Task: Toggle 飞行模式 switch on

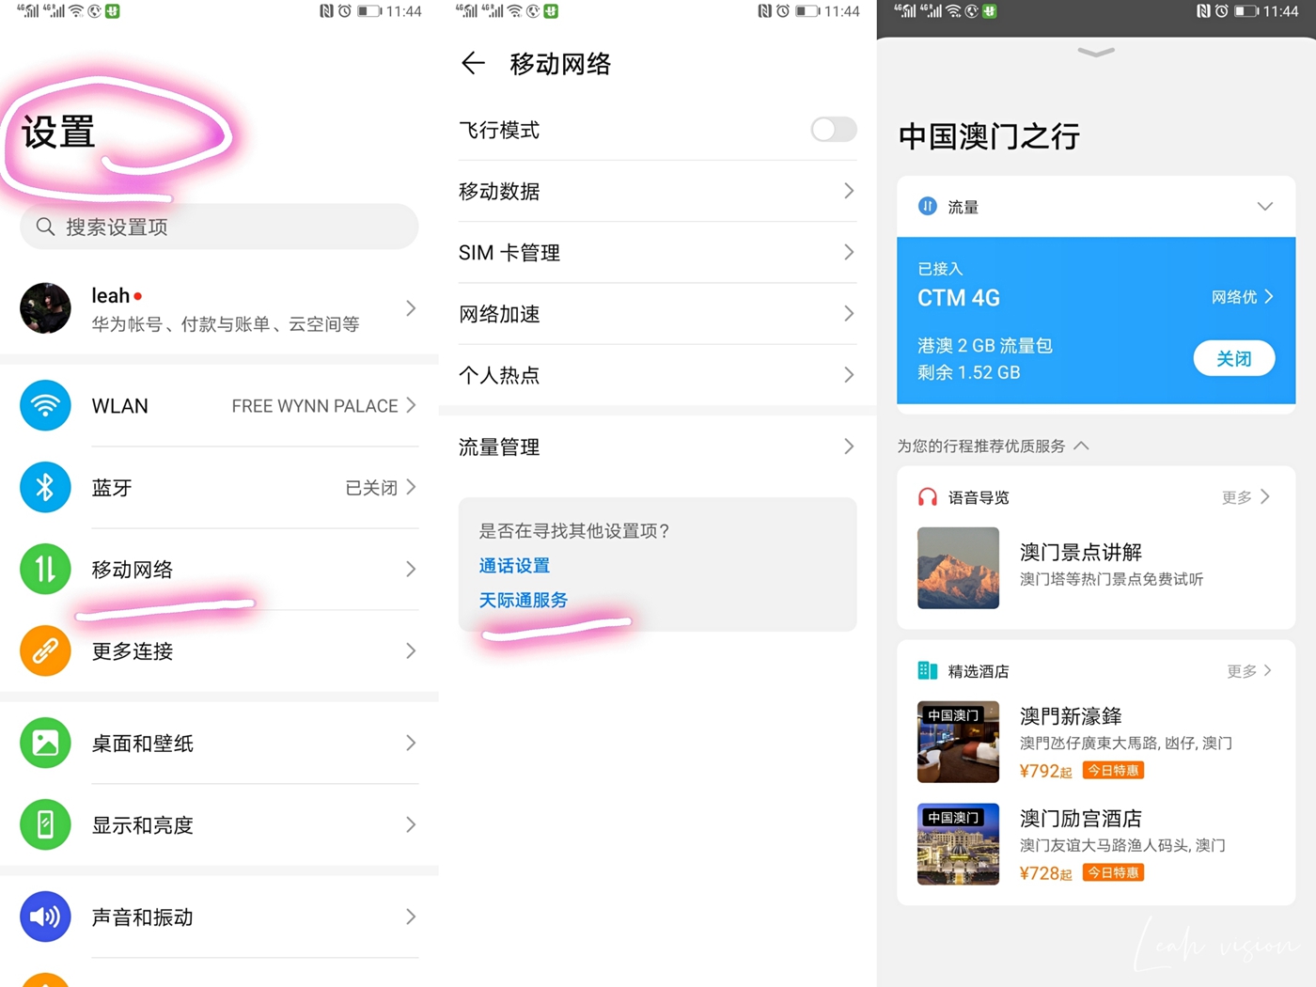Action: pos(832,130)
